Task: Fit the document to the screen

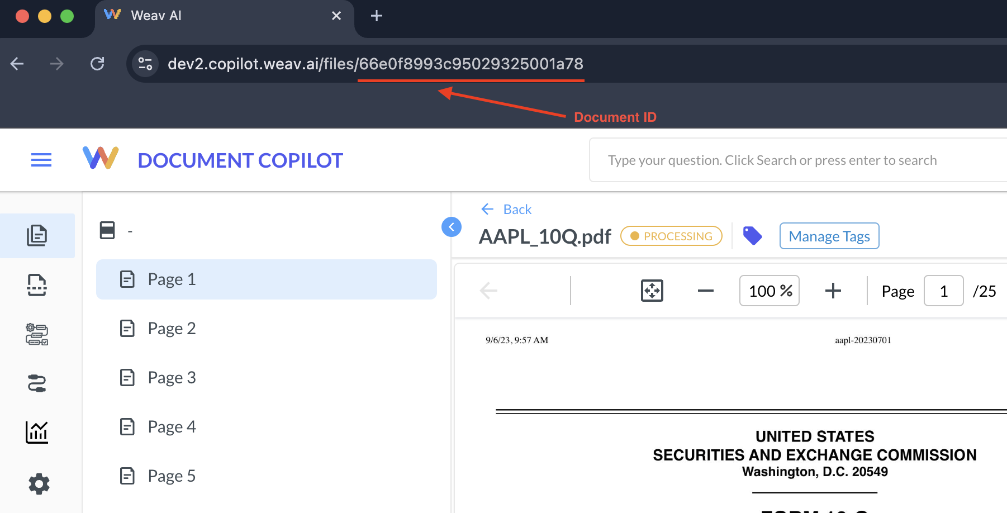Action: [652, 291]
